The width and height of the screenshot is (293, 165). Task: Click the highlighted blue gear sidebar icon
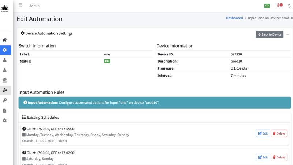point(5,50)
